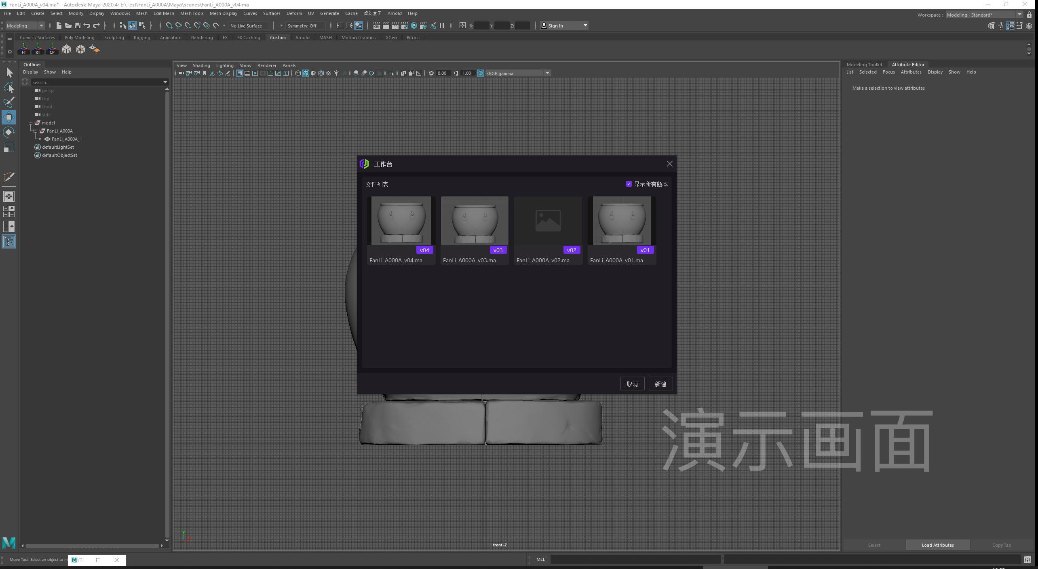This screenshot has height=569, width=1038.
Task: Click the Snap to grids icon
Action: [x=169, y=25]
